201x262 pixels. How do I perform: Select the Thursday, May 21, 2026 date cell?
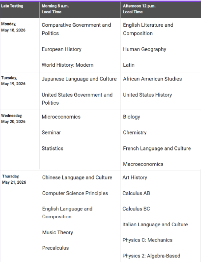click(x=14, y=179)
